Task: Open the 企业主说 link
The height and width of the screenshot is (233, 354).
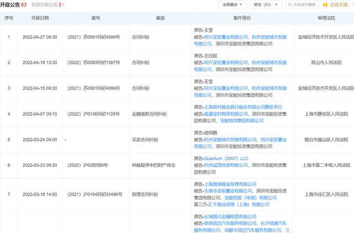Action: click(x=339, y=5)
